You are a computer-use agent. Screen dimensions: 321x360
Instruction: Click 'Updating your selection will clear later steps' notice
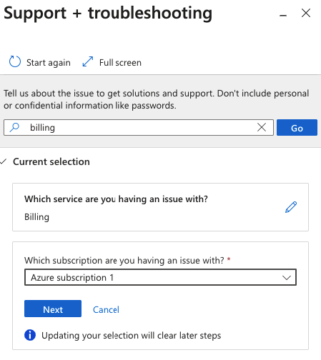pyautogui.click(x=132, y=335)
